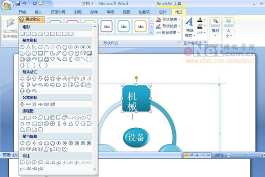
Task: Pick the plus equation shape
Action: click(x=22, y=104)
